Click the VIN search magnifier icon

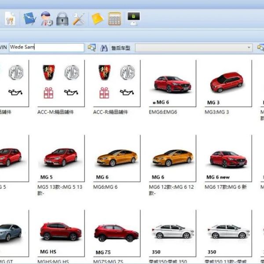[x=92, y=48]
